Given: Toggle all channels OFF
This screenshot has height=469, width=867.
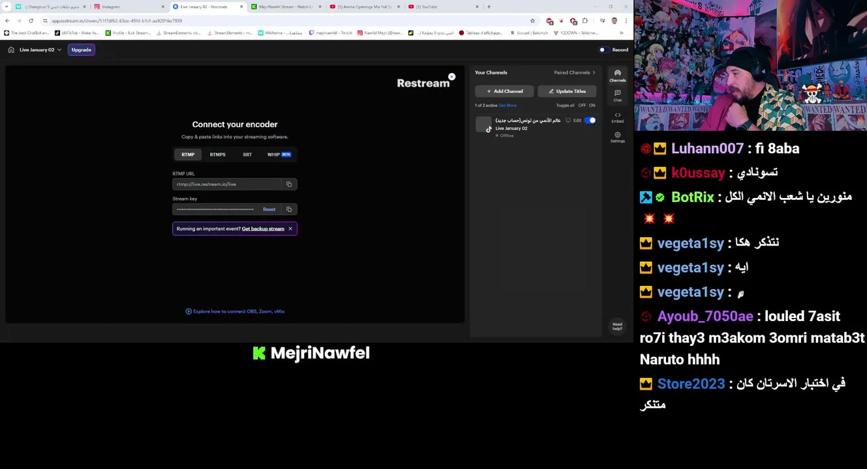Looking at the screenshot, I should [582, 106].
